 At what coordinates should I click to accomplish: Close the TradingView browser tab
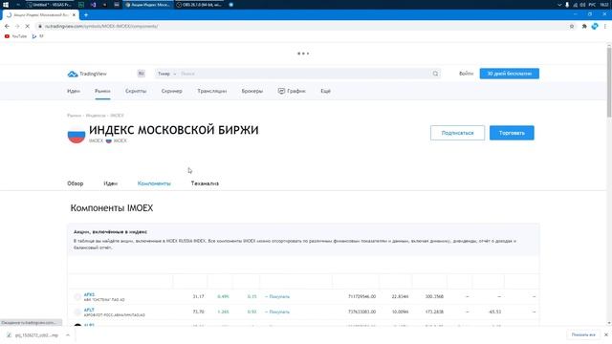coord(74,15)
